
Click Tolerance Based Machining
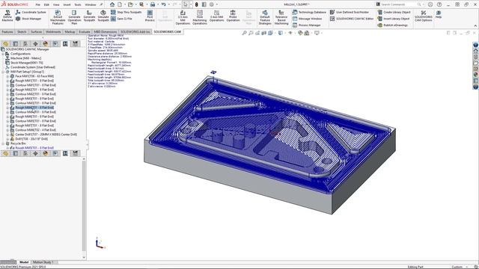pos(281,17)
